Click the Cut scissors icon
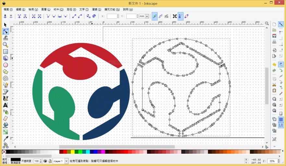 (274, 85)
